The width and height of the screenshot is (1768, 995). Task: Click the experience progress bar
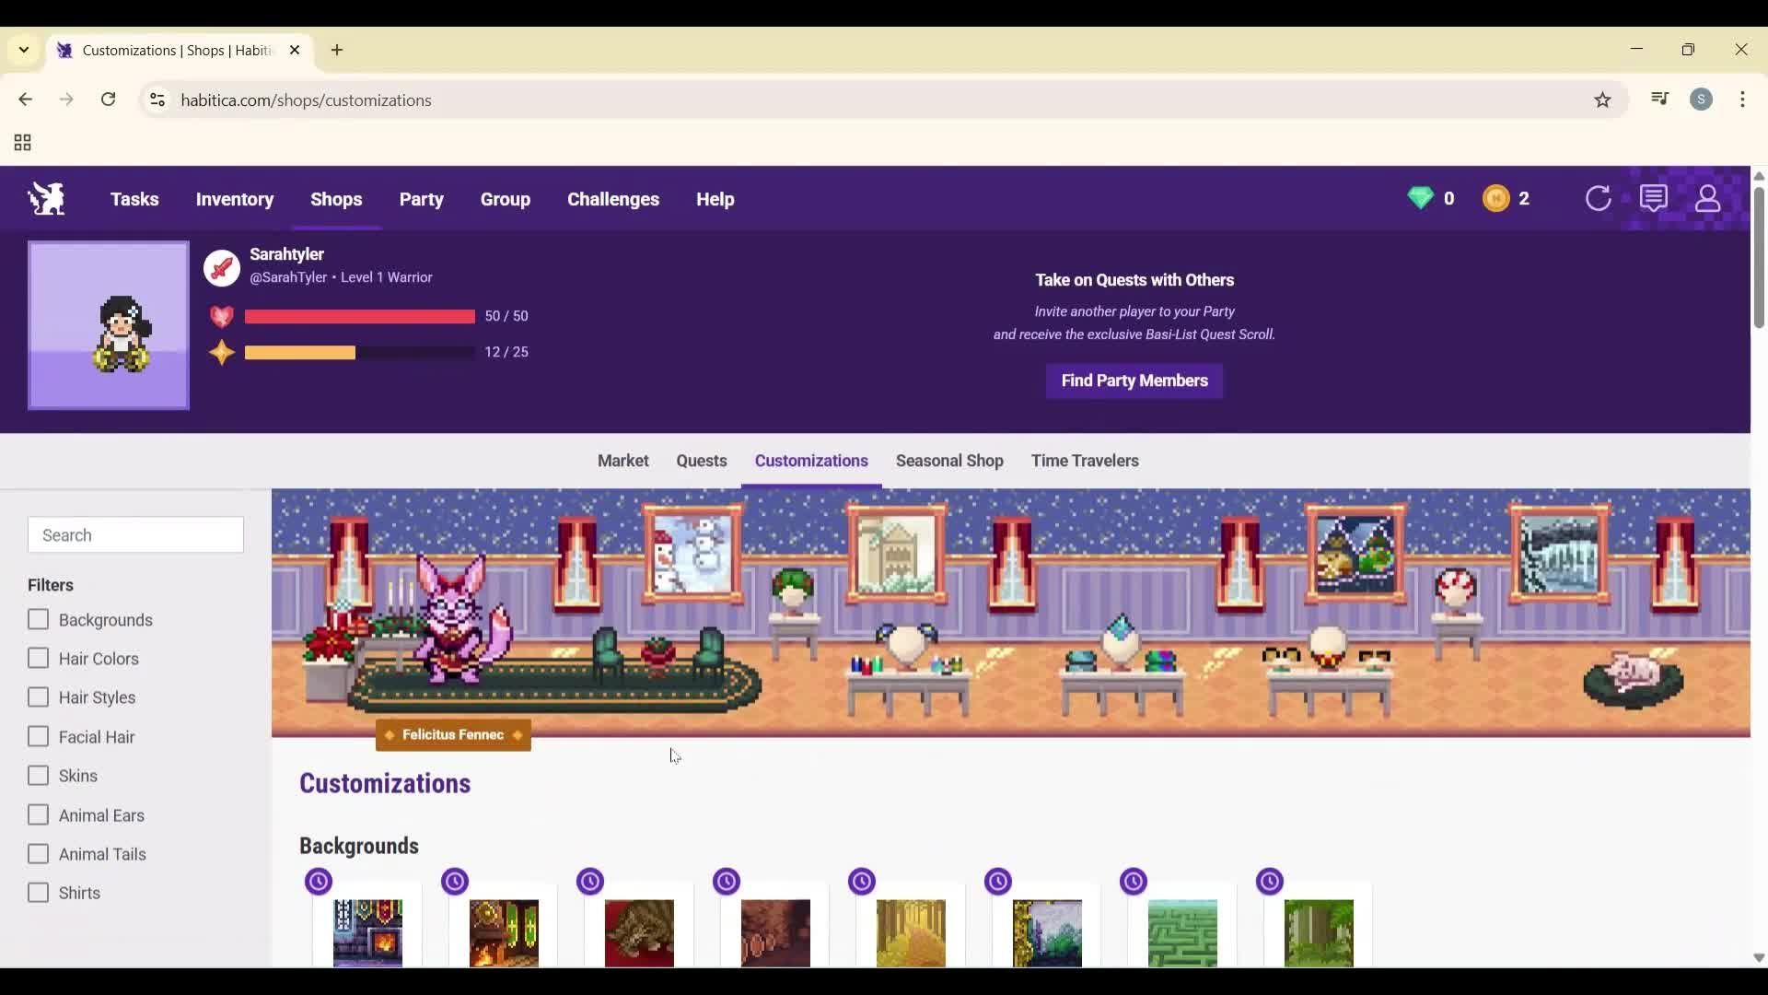click(359, 352)
